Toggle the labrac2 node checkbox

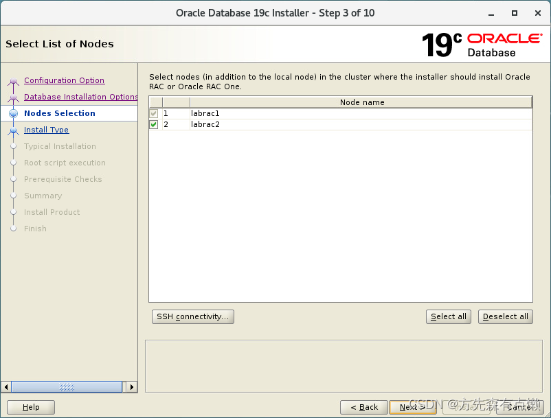click(x=154, y=124)
